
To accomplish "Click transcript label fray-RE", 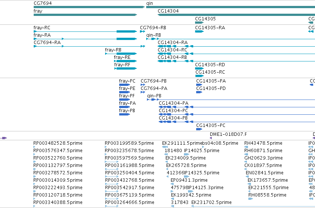I will pos(122,57).
